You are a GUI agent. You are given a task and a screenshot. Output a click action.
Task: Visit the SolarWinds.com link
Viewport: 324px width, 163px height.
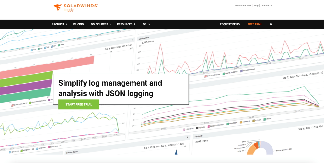pos(243,6)
